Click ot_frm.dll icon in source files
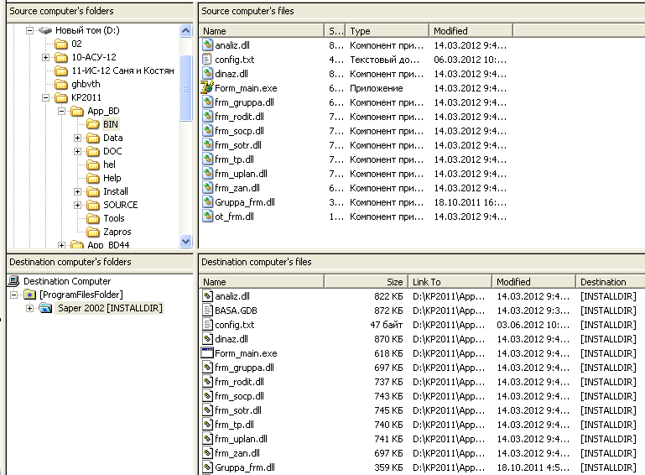 pyautogui.click(x=208, y=216)
